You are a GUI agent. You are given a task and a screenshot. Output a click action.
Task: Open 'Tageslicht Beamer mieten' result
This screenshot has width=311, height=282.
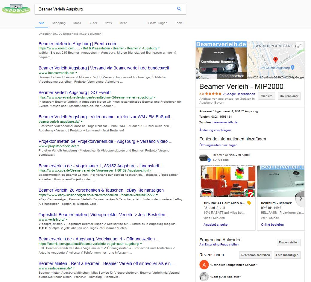pos(104,215)
